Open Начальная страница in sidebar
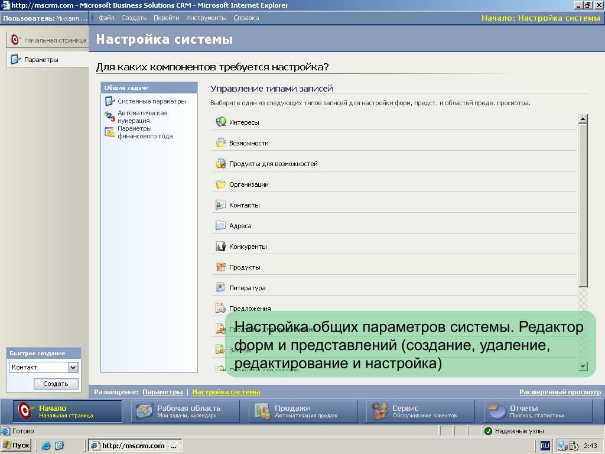The width and height of the screenshot is (605, 454). click(x=47, y=40)
